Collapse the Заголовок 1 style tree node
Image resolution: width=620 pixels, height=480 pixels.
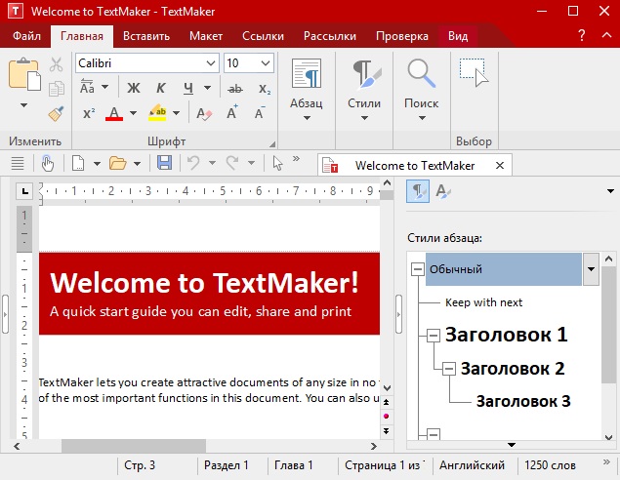point(434,336)
